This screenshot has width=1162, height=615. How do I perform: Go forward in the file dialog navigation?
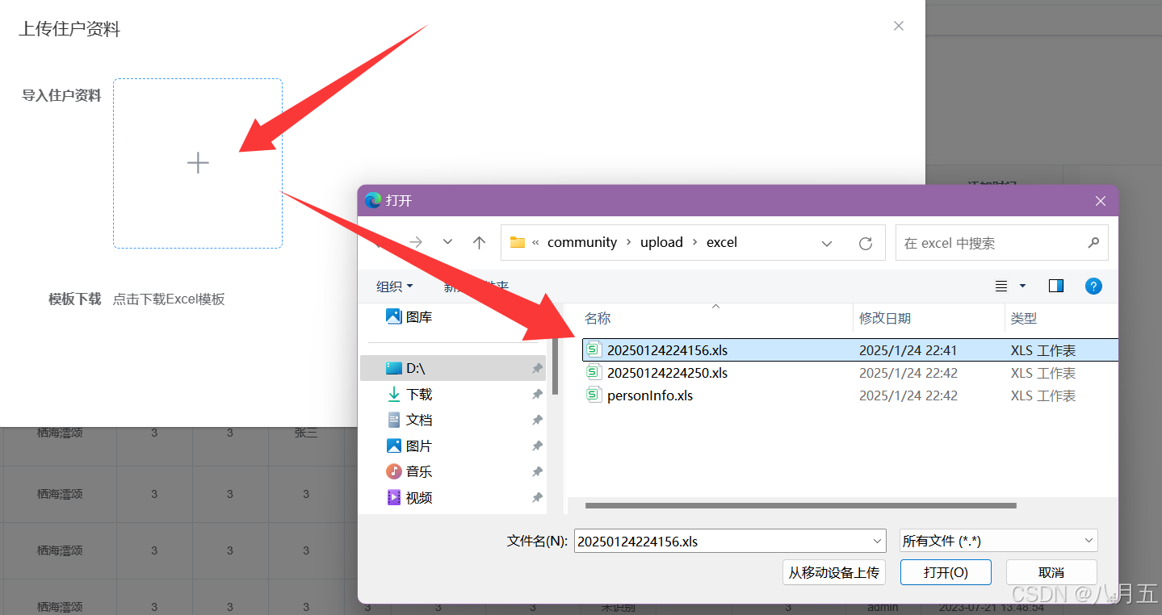coord(416,242)
